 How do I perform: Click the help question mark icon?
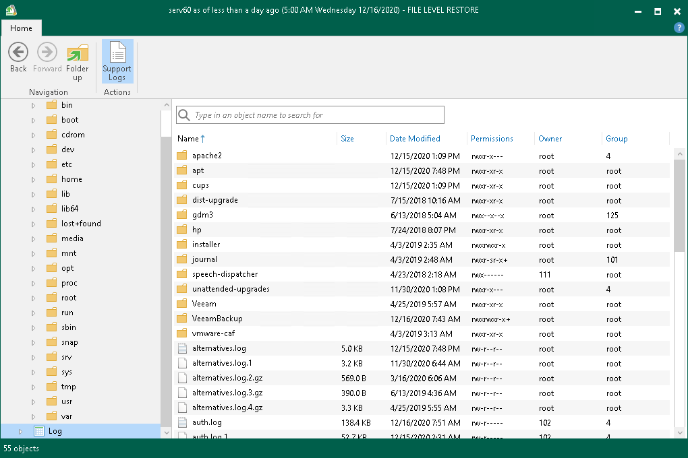[x=679, y=28]
